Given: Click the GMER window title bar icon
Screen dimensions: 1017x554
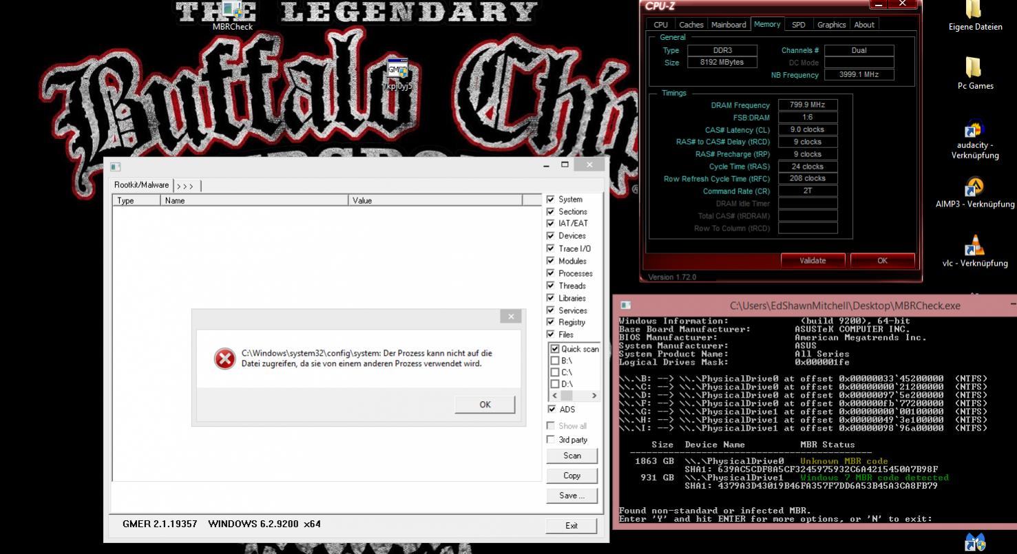Looking at the screenshot, I should pos(115,167).
